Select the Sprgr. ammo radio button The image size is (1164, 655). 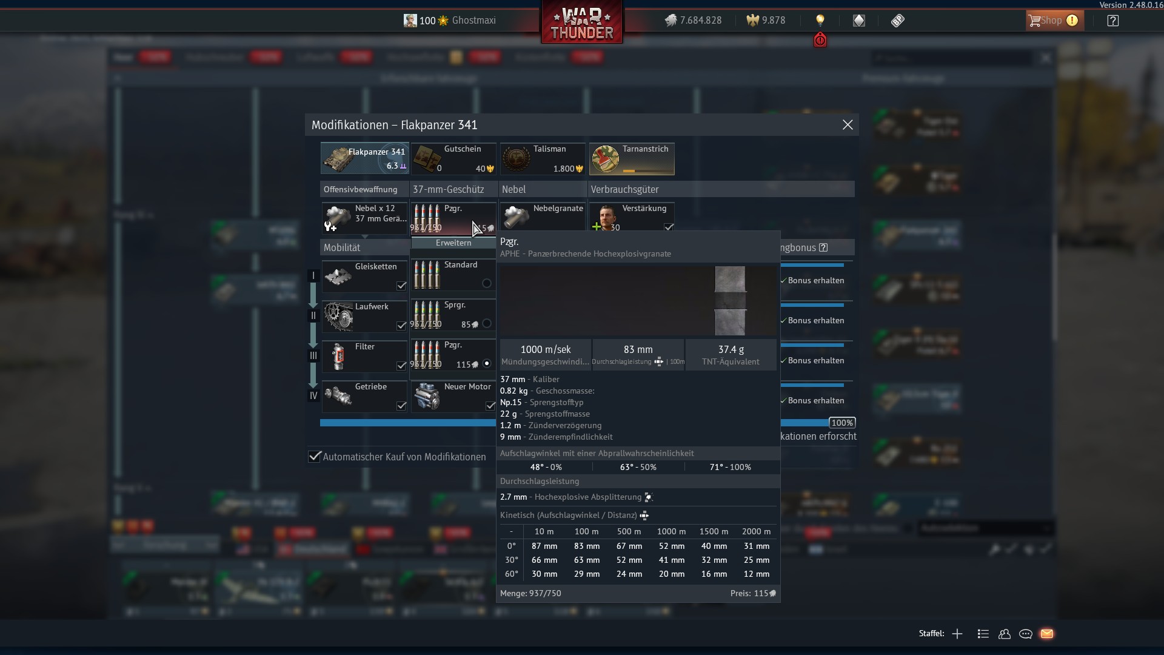coord(487,323)
